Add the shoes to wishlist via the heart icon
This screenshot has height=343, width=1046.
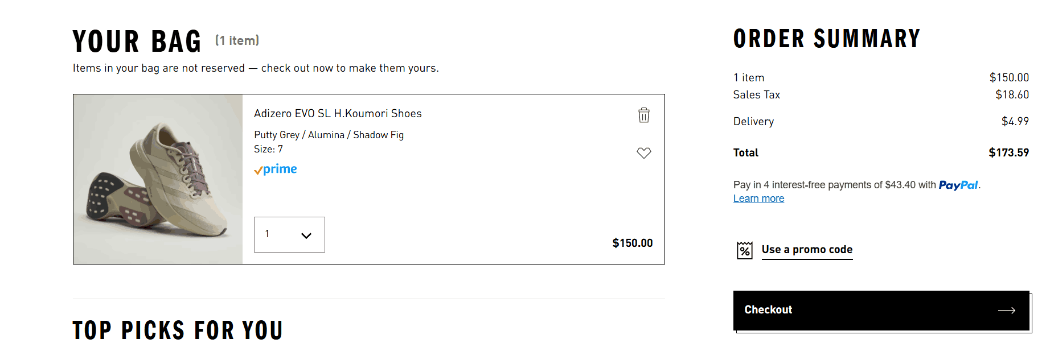(644, 153)
